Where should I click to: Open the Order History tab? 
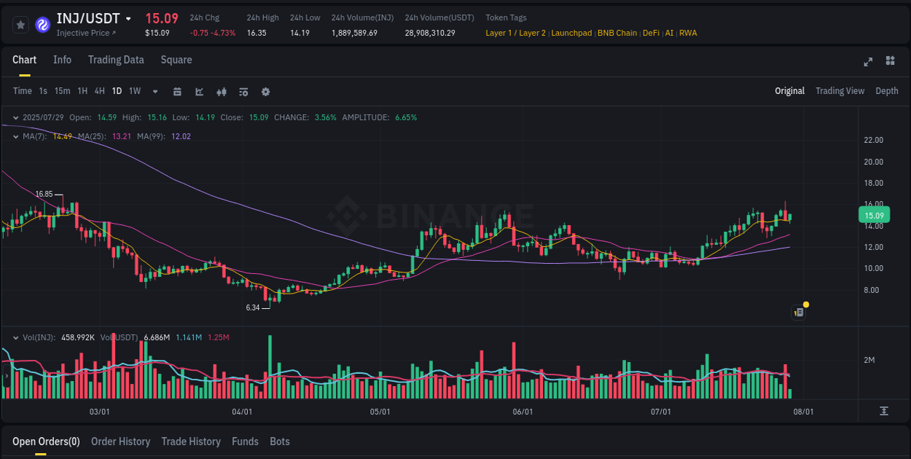[120, 442]
